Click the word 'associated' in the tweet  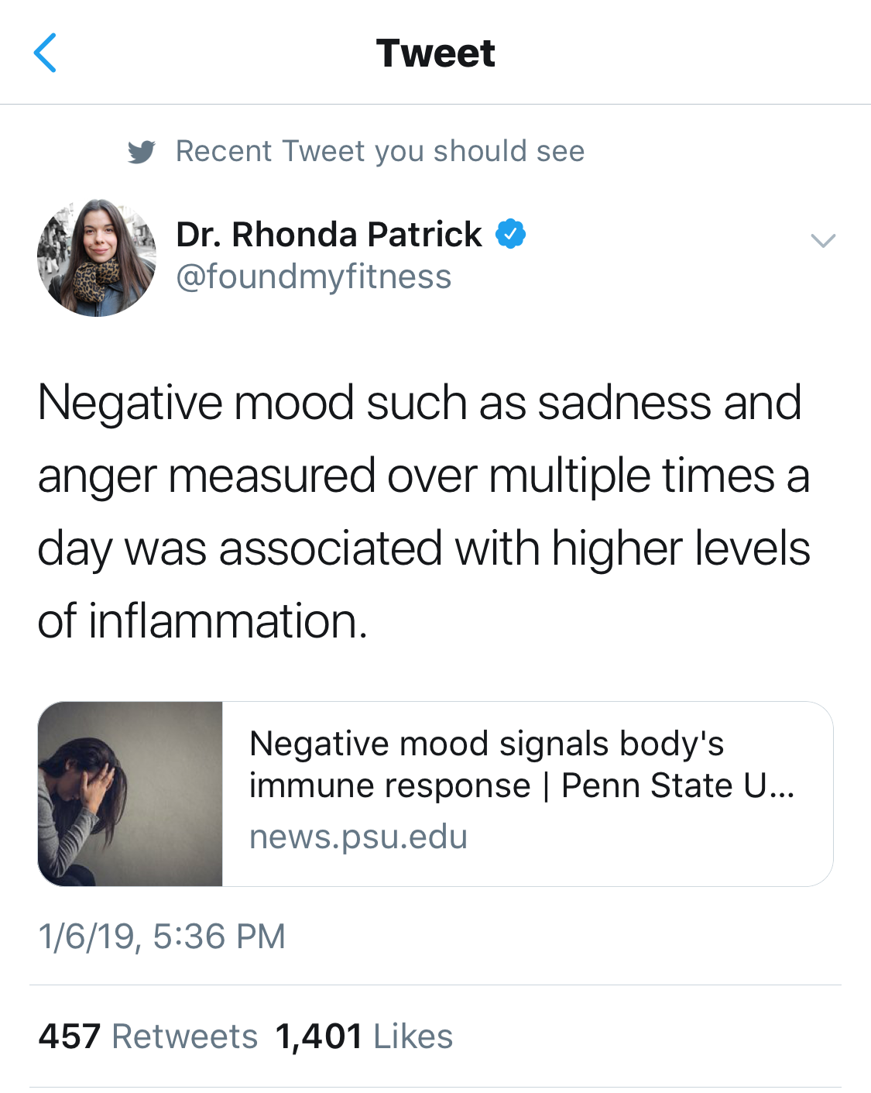(x=331, y=548)
